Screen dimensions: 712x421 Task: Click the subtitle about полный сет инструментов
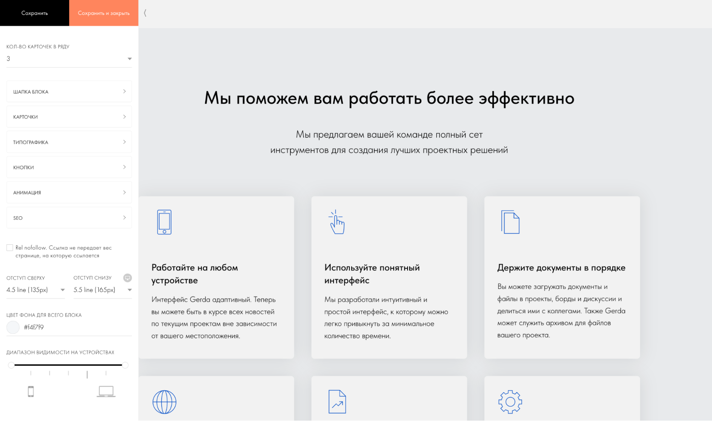click(389, 142)
